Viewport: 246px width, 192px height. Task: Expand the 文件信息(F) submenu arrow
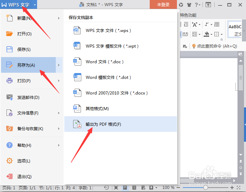tap(59, 113)
